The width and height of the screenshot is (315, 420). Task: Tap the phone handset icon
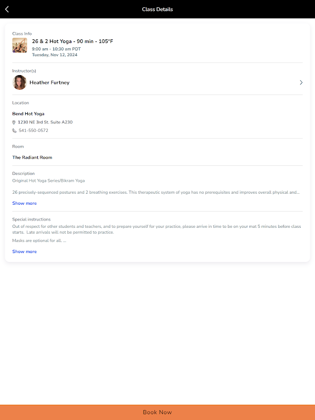click(14, 131)
